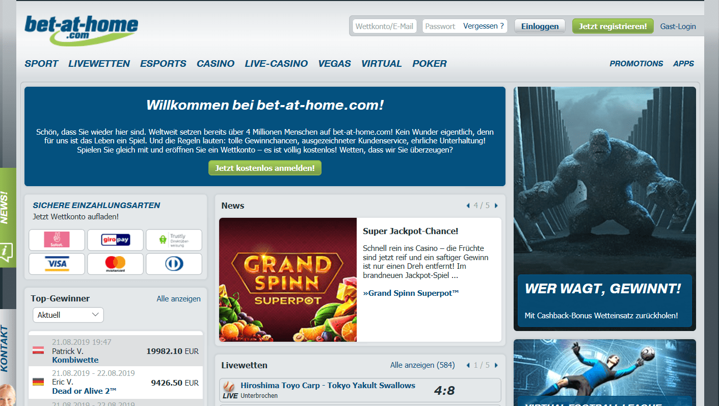This screenshot has height=406, width=719.
Task: Open the VEGAS menu
Action: pyautogui.click(x=334, y=64)
